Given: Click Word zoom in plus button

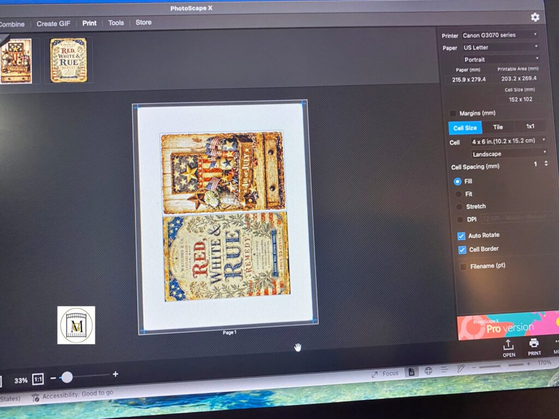Looking at the screenshot, I should (x=528, y=364).
